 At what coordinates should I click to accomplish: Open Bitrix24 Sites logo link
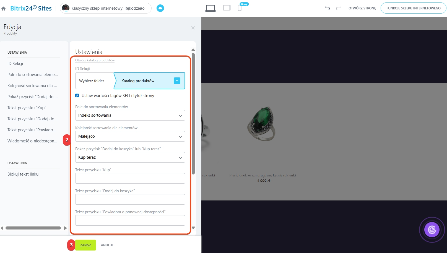[x=31, y=8]
